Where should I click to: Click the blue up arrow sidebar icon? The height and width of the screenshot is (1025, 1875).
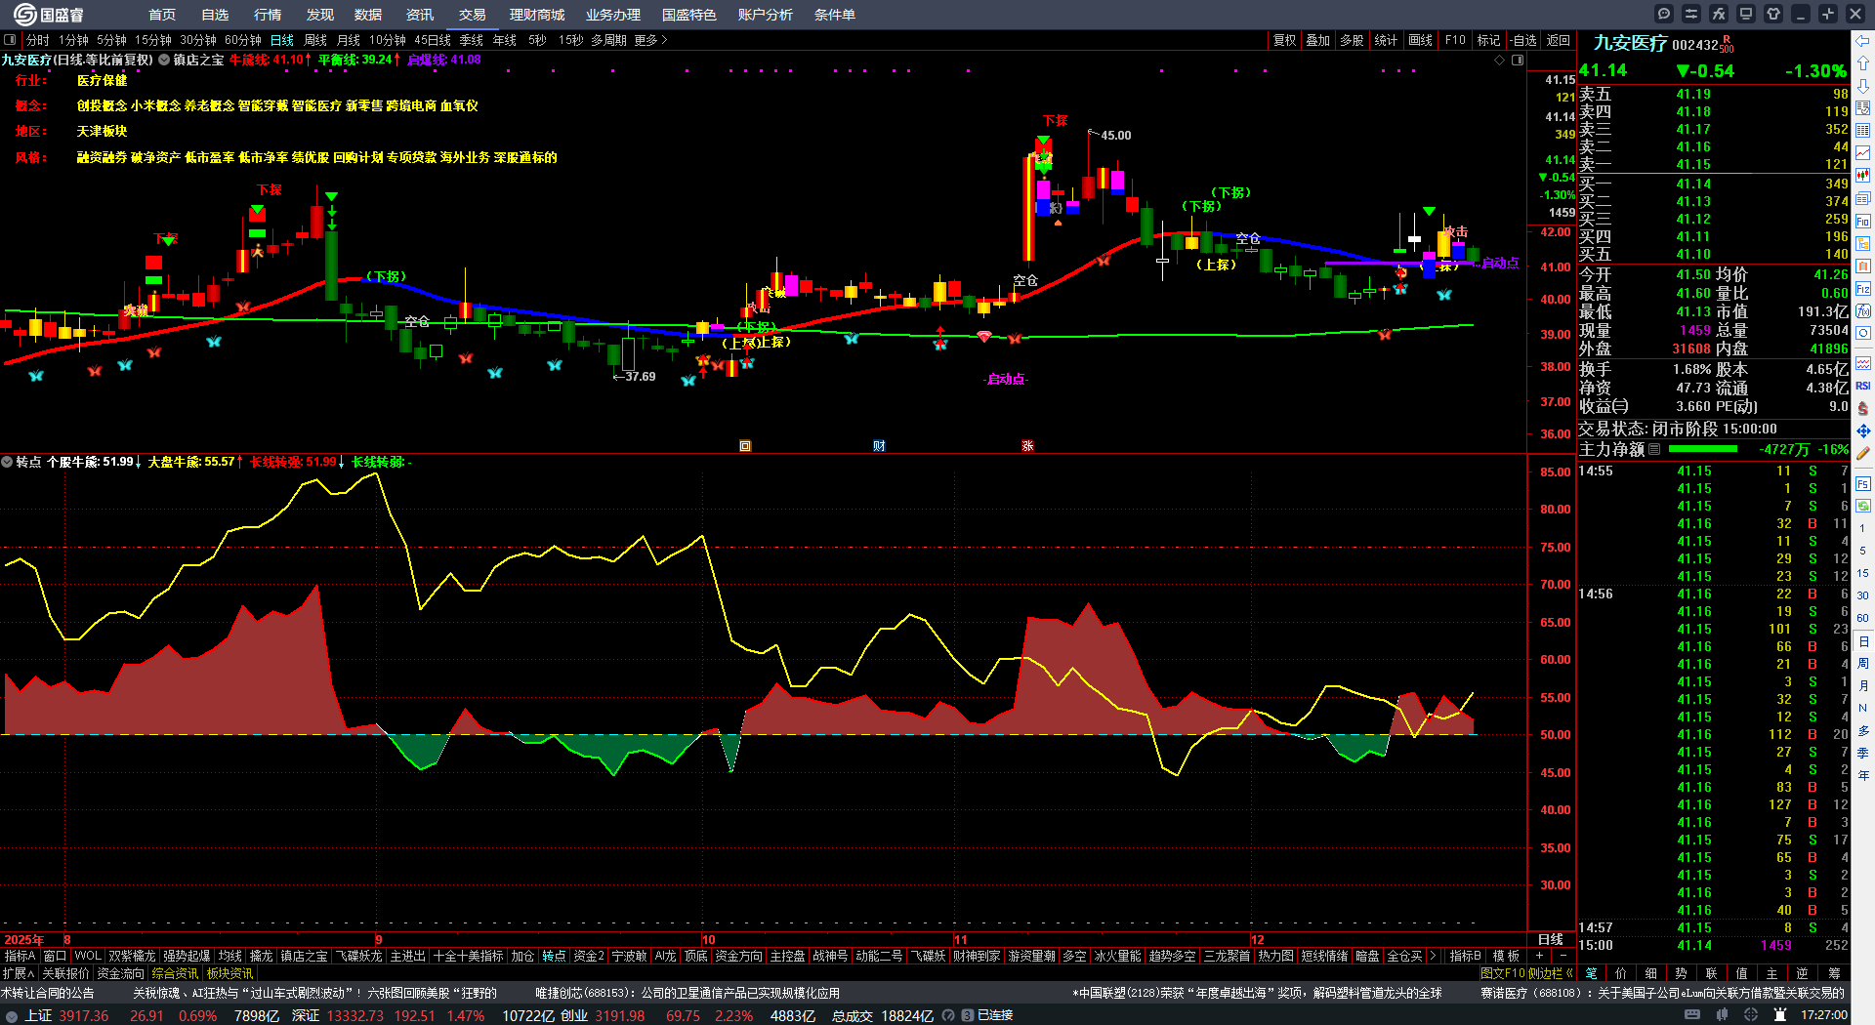tap(1863, 63)
